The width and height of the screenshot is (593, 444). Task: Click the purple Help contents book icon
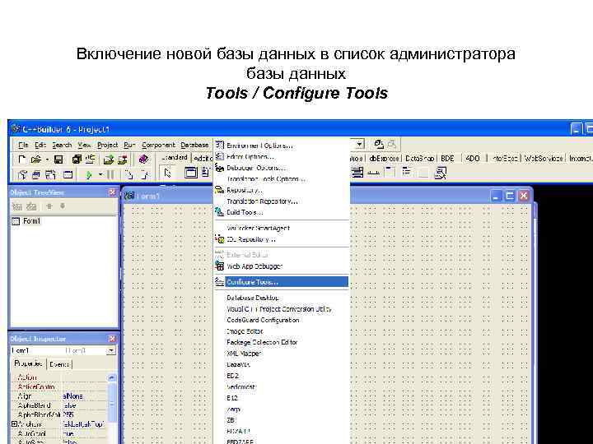(x=143, y=160)
